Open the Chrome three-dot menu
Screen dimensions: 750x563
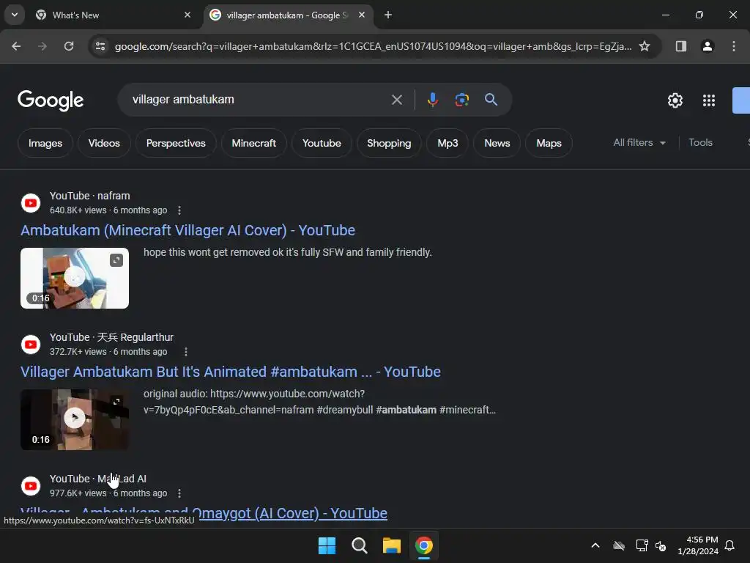[734, 46]
